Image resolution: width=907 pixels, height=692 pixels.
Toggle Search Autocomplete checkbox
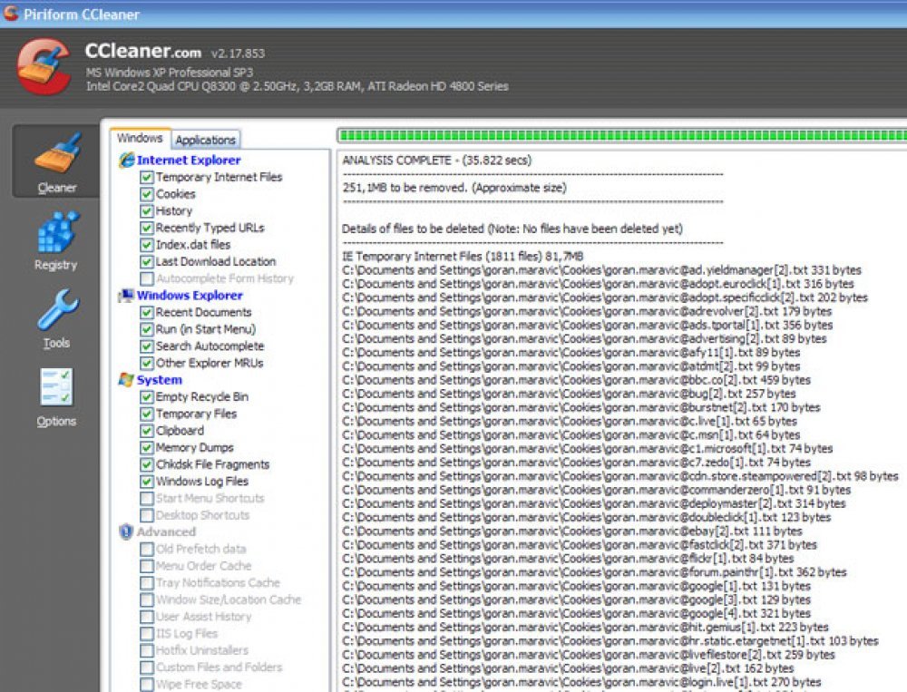tap(147, 346)
